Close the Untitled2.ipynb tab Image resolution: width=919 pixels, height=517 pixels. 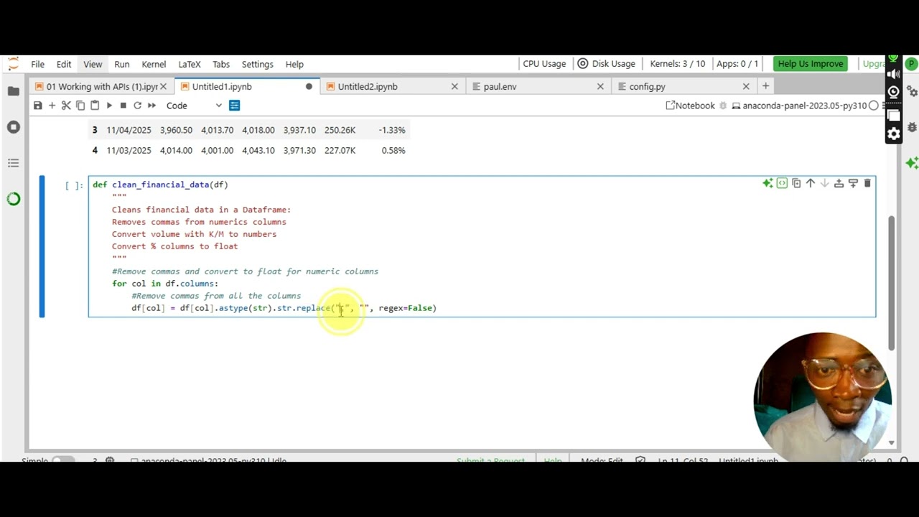point(454,86)
